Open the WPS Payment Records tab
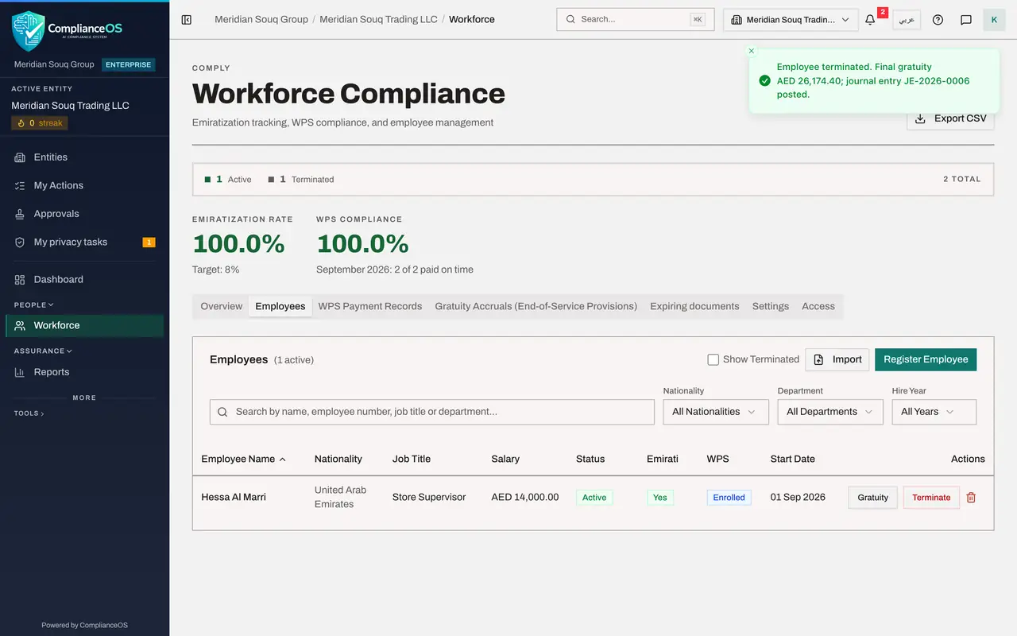Screen dimensions: 1017x636 pos(370,306)
